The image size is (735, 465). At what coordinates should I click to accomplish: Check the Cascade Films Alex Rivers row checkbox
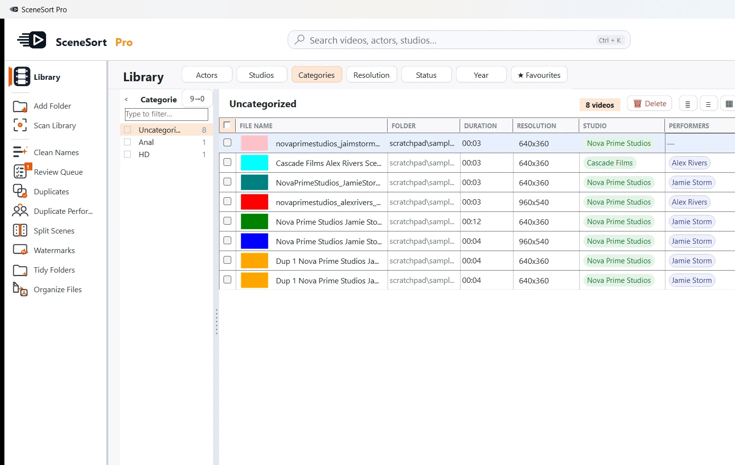coord(227,163)
